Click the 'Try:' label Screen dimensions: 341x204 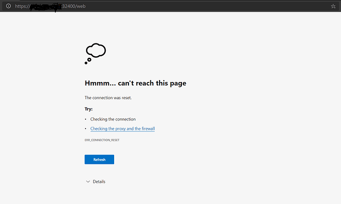(88, 109)
